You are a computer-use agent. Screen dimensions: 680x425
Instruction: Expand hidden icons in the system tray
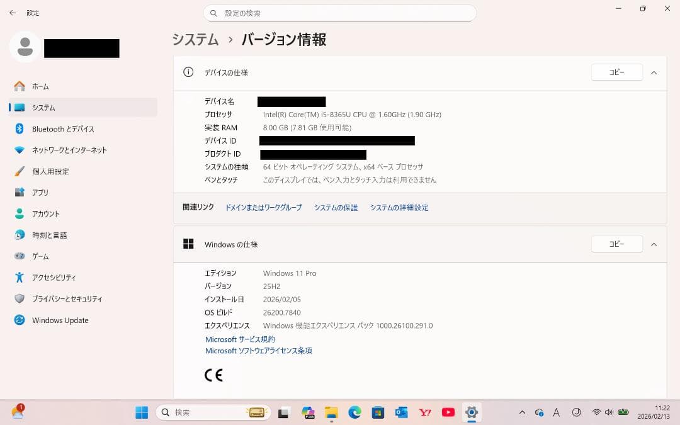coord(522,412)
